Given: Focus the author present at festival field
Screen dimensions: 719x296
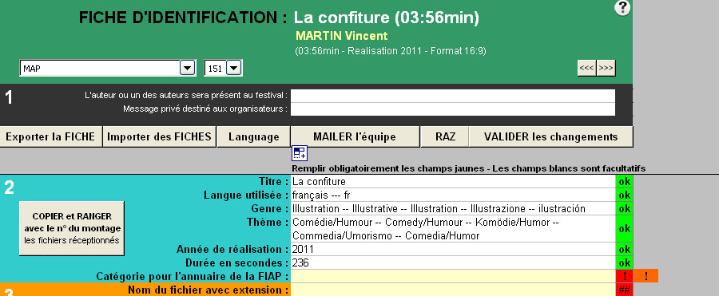Looking at the screenshot, I should click(x=453, y=96).
